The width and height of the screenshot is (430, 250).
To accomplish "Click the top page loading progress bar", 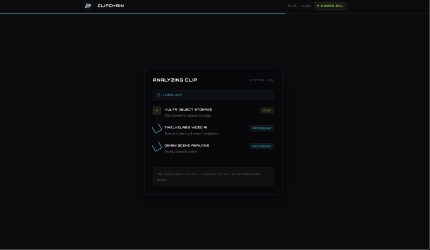I will (142, 13).
